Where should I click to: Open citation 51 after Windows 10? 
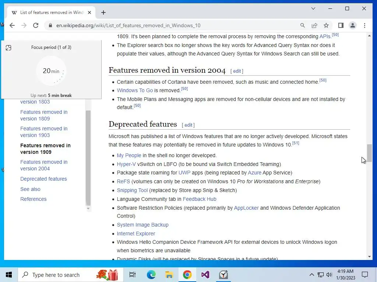point(296,143)
